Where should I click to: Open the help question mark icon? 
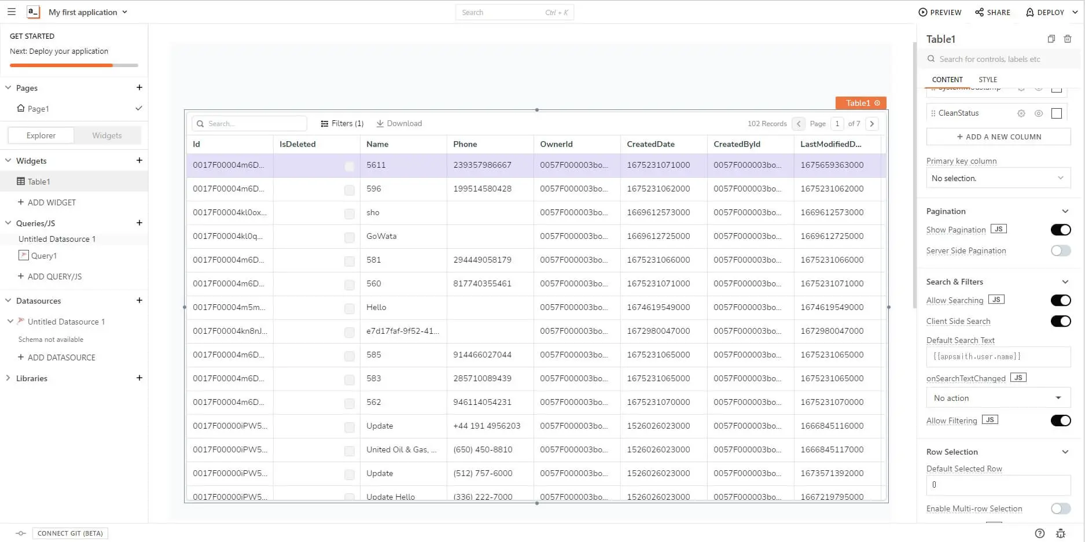click(1039, 533)
